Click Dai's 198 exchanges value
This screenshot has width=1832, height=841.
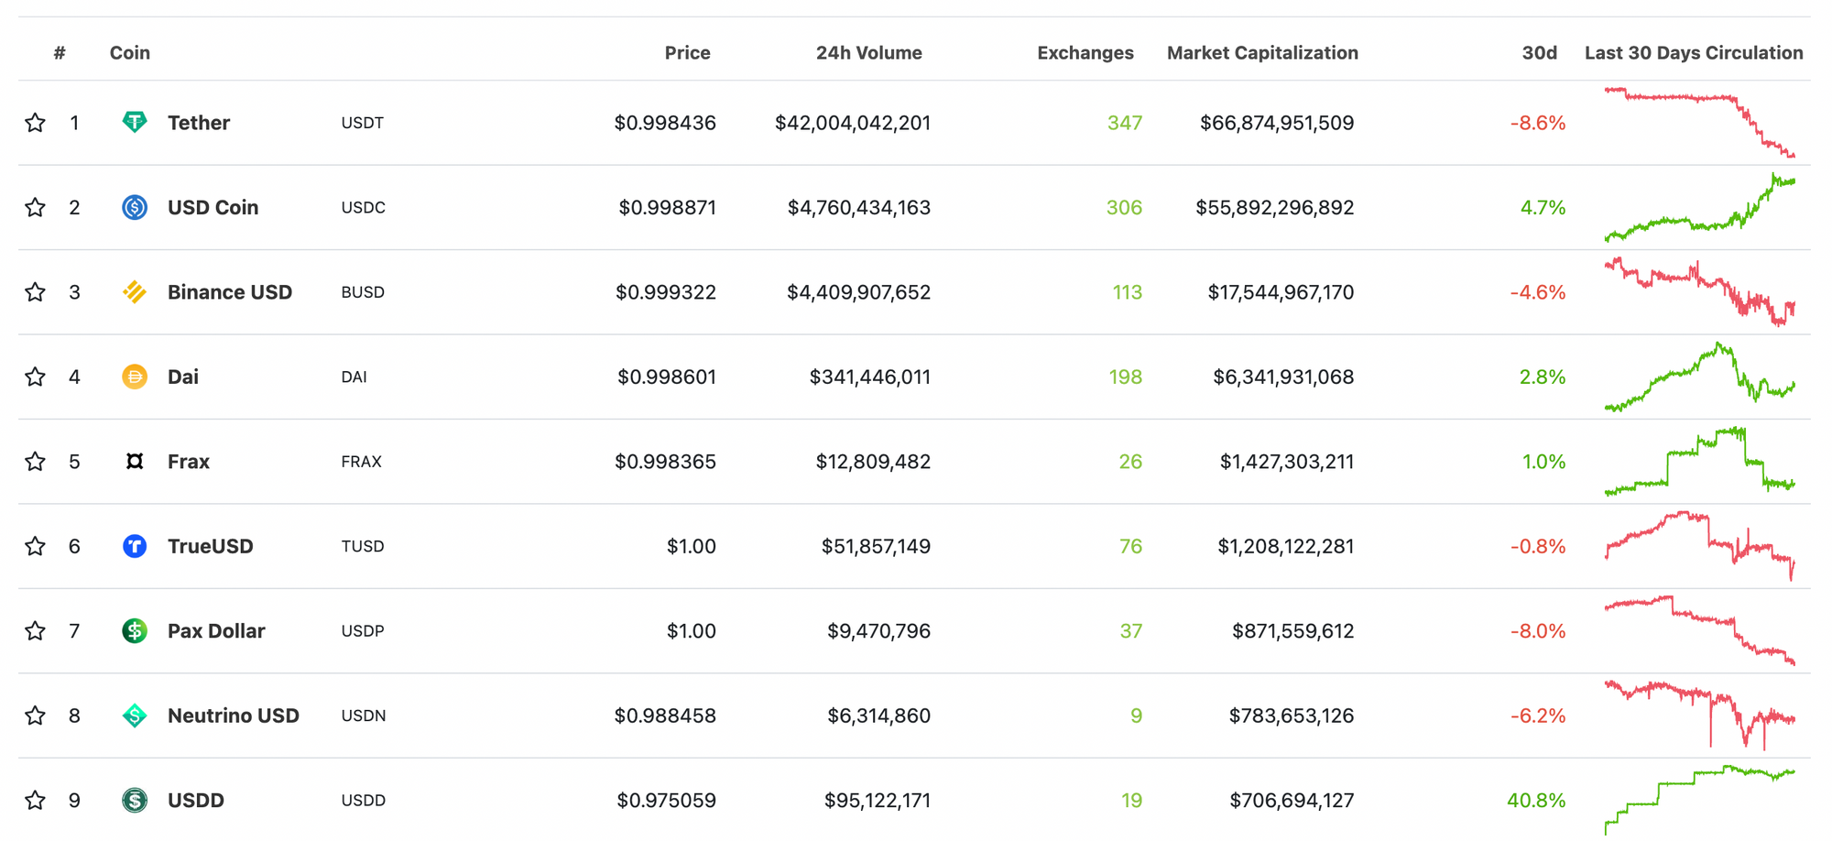[1126, 377]
